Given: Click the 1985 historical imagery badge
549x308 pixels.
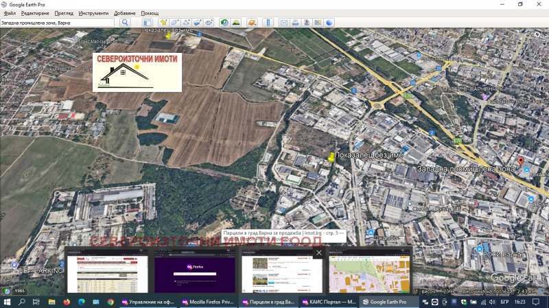Looking at the screenshot, I should tap(20, 290).
